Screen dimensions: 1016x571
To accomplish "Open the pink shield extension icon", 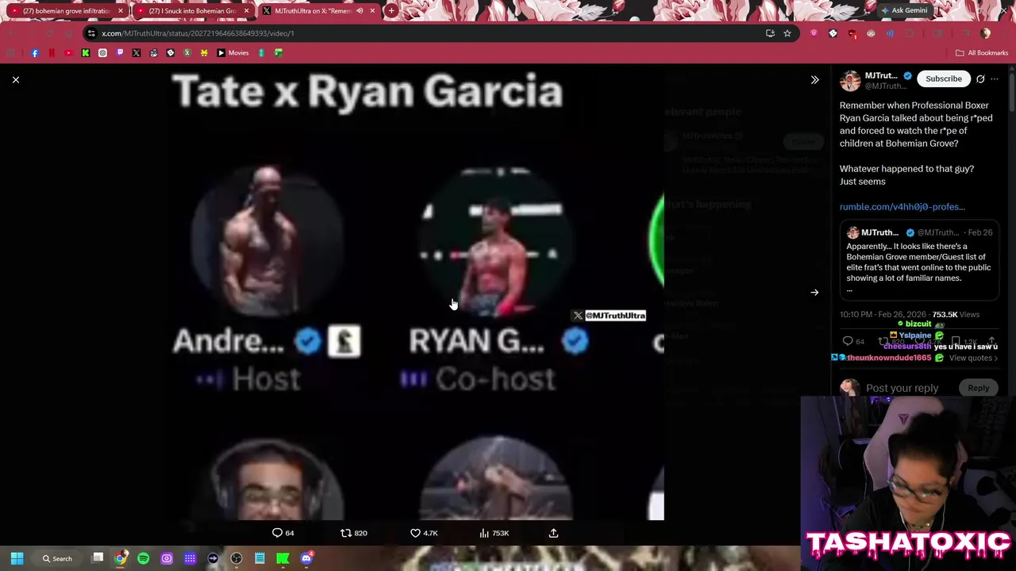I will (814, 33).
